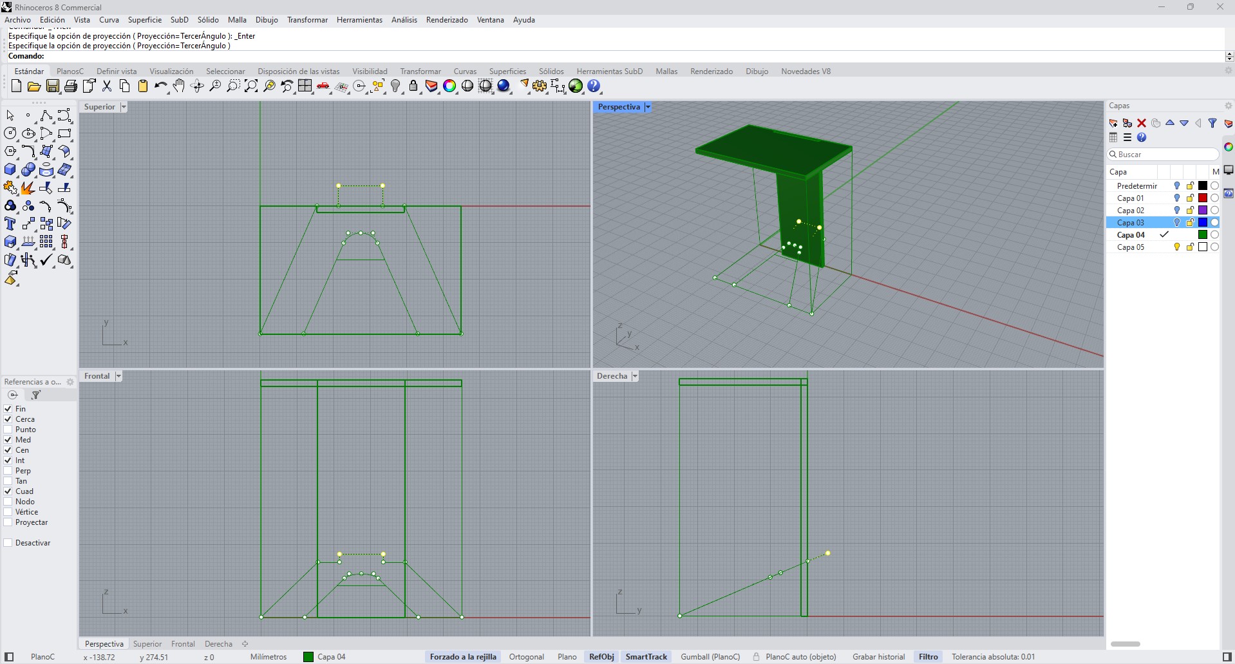Image resolution: width=1235 pixels, height=664 pixels.
Task: Enable the Perp object snap
Action: 8,471
